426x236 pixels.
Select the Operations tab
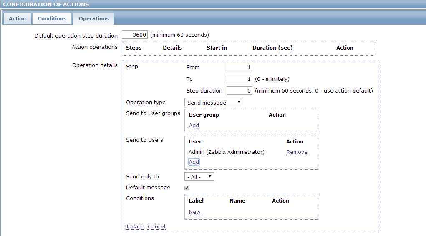[x=93, y=19]
